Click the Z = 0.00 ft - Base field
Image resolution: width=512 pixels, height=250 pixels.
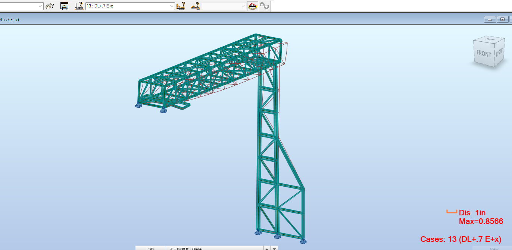[x=215, y=248]
